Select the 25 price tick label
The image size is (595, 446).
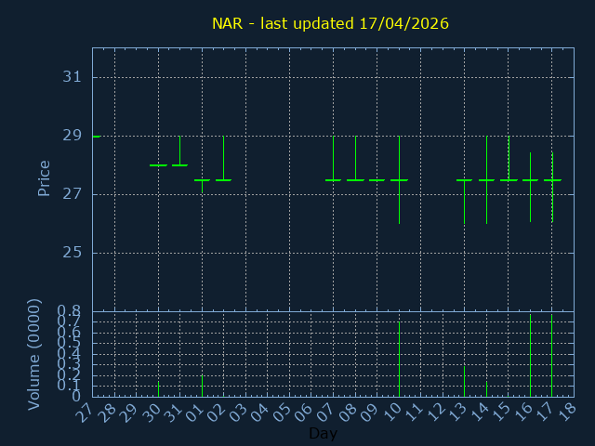(72, 253)
